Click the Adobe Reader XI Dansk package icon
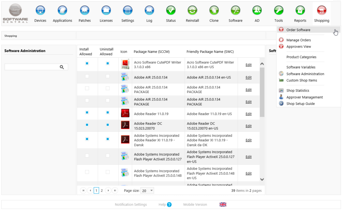The height and width of the screenshot is (210, 342). [125, 140]
